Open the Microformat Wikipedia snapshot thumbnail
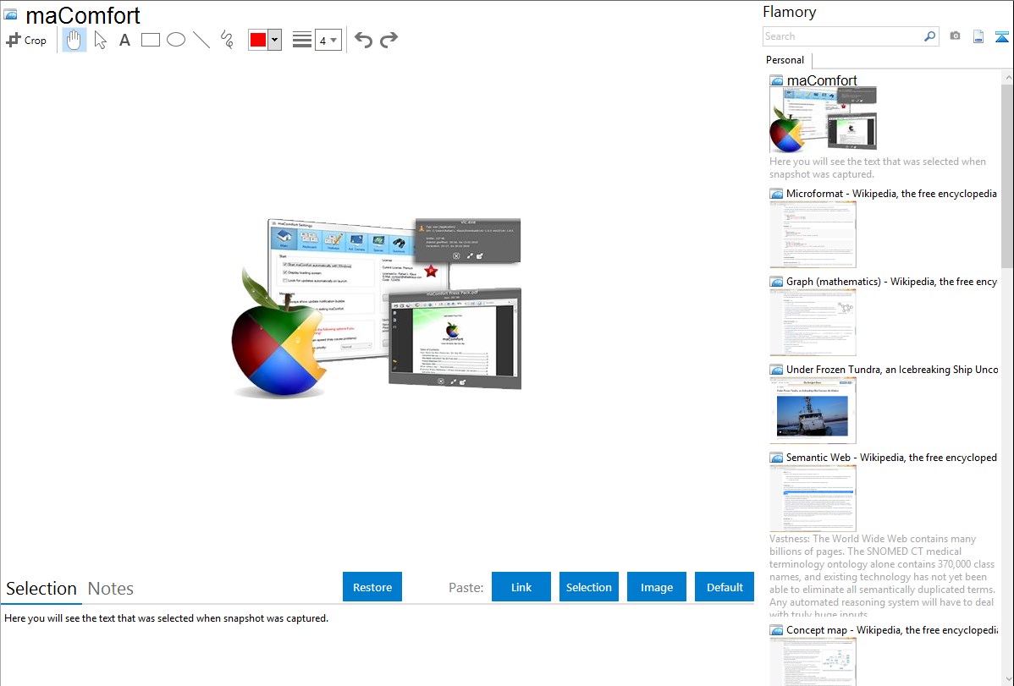This screenshot has width=1014, height=686. coord(813,234)
